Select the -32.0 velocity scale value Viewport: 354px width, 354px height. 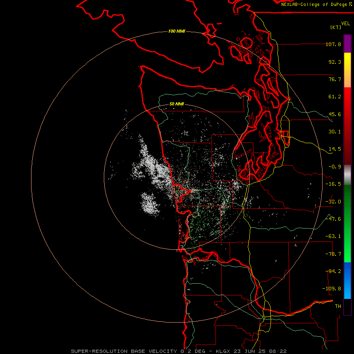click(x=333, y=202)
